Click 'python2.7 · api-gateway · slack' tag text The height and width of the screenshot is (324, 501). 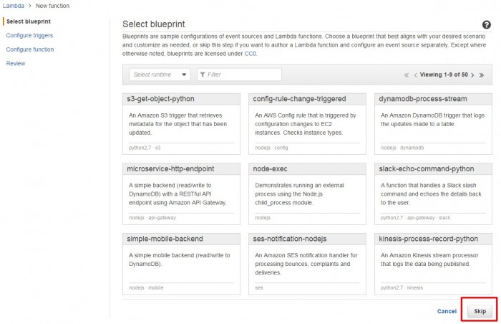(415, 218)
